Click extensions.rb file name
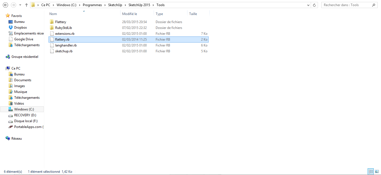The image size is (381, 175). coord(65,33)
